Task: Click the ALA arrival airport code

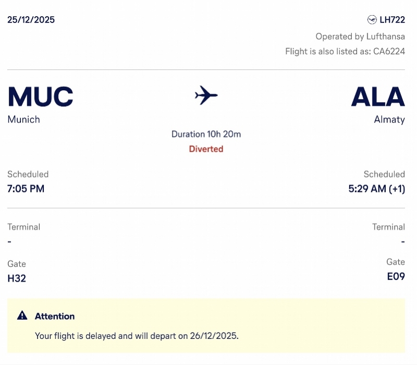Action: click(378, 96)
